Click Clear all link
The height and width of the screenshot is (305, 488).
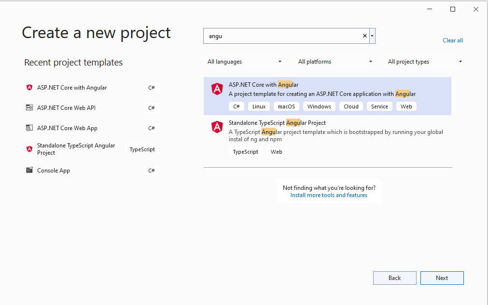pos(452,40)
